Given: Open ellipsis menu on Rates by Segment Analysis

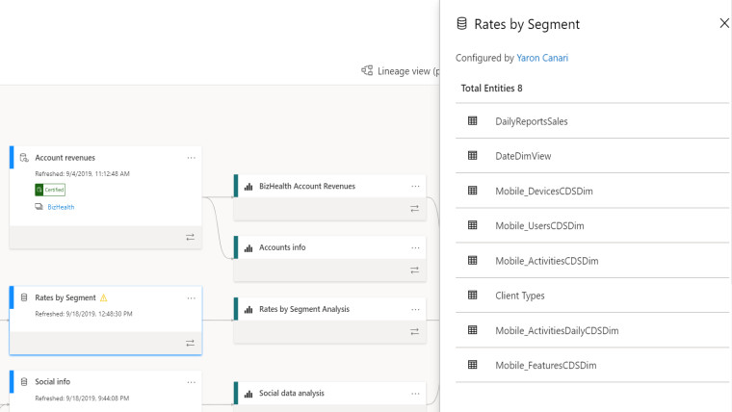Looking at the screenshot, I should [415, 309].
